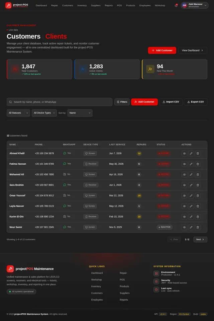This screenshot has width=214, height=321.
Task: Delete Fatima Hassan's record
Action: click(x=198, y=164)
